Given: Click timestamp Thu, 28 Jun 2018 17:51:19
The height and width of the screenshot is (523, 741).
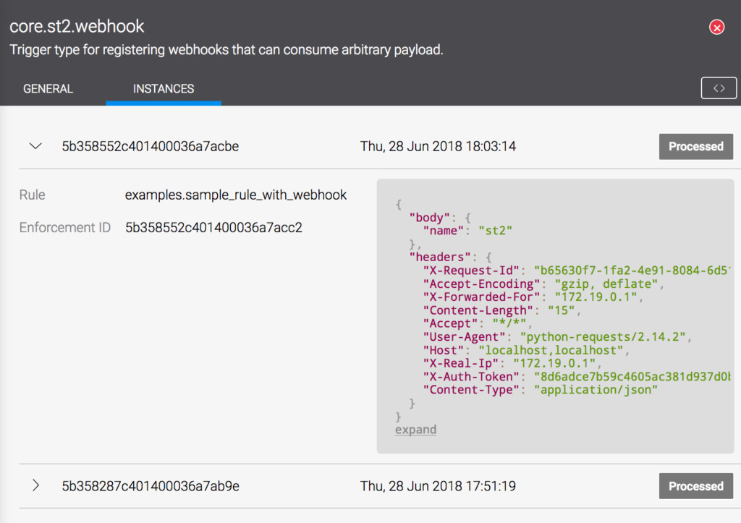Looking at the screenshot, I should point(439,485).
